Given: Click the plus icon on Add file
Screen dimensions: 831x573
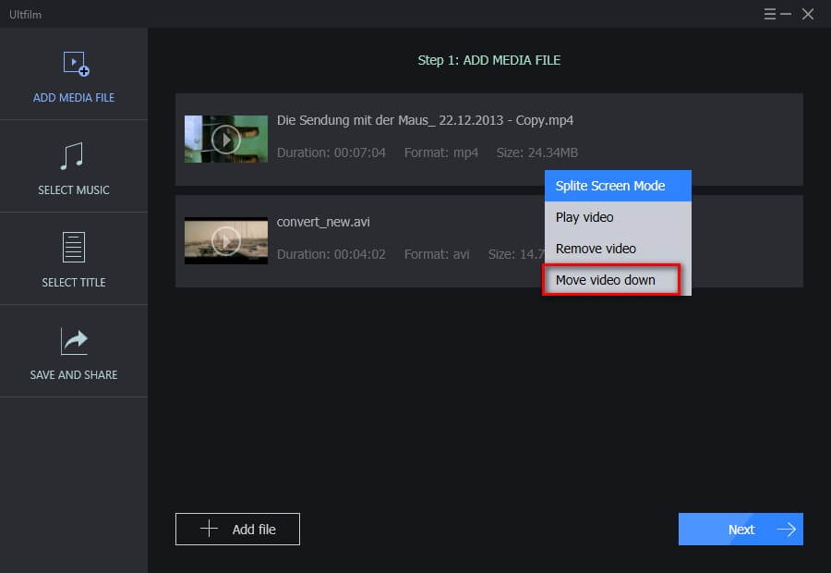Looking at the screenshot, I should pyautogui.click(x=209, y=529).
